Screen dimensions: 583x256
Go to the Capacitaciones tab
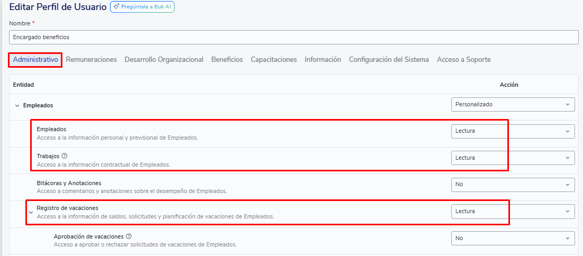(x=274, y=60)
